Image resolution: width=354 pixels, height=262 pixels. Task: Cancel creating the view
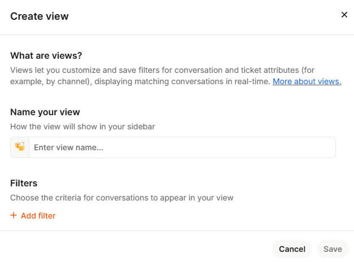click(292, 249)
